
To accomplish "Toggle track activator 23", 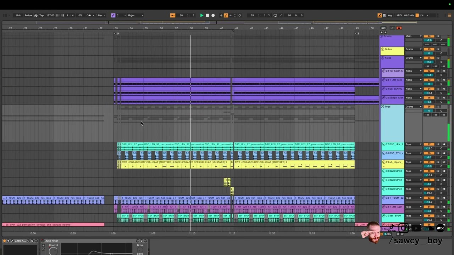I will click(x=429, y=80).
